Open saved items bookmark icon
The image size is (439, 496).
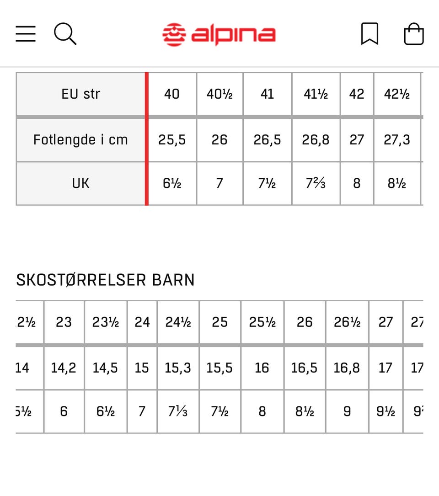[369, 34]
